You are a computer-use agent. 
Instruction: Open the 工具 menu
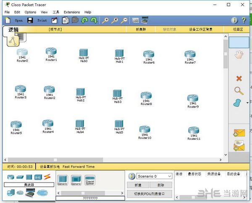[56, 12]
